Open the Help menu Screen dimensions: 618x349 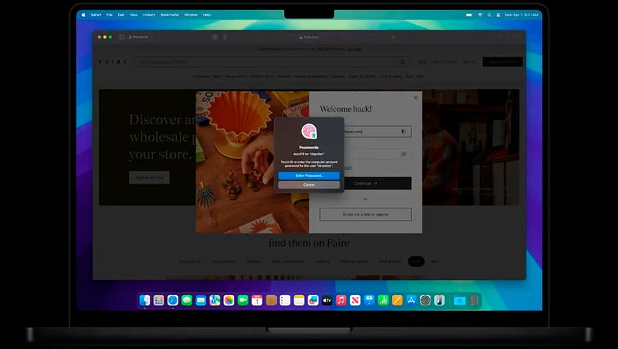click(207, 14)
